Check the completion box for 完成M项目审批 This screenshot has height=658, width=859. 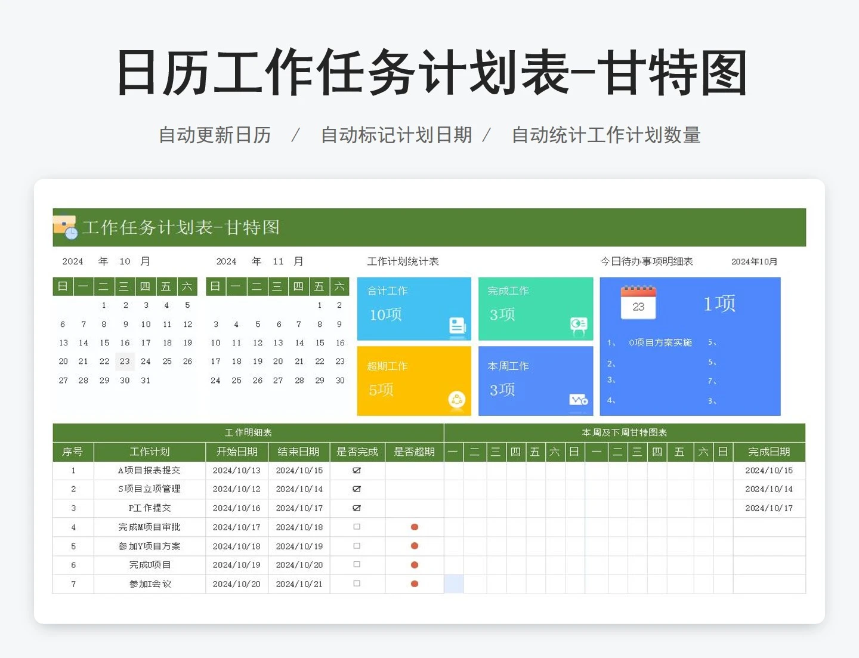356,527
